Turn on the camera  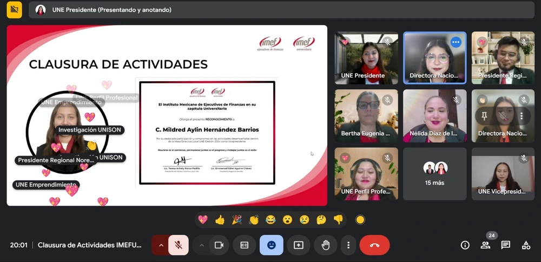[219, 245]
